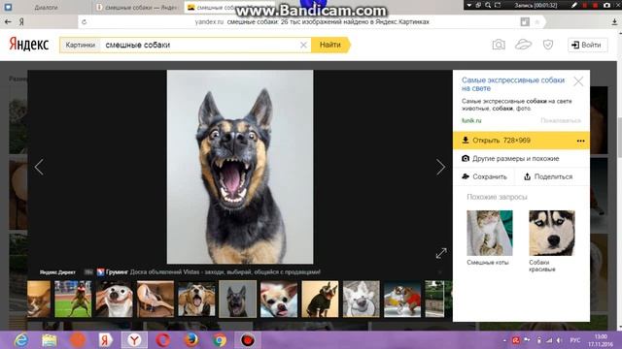Viewport: 622px width, 349px height.
Task: Clear the search query with X icon
Action: pyautogui.click(x=303, y=46)
